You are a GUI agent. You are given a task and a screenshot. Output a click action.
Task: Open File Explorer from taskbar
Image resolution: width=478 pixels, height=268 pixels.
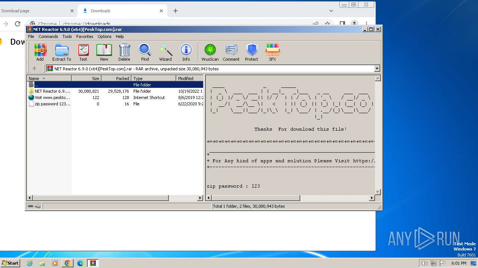pos(42,263)
